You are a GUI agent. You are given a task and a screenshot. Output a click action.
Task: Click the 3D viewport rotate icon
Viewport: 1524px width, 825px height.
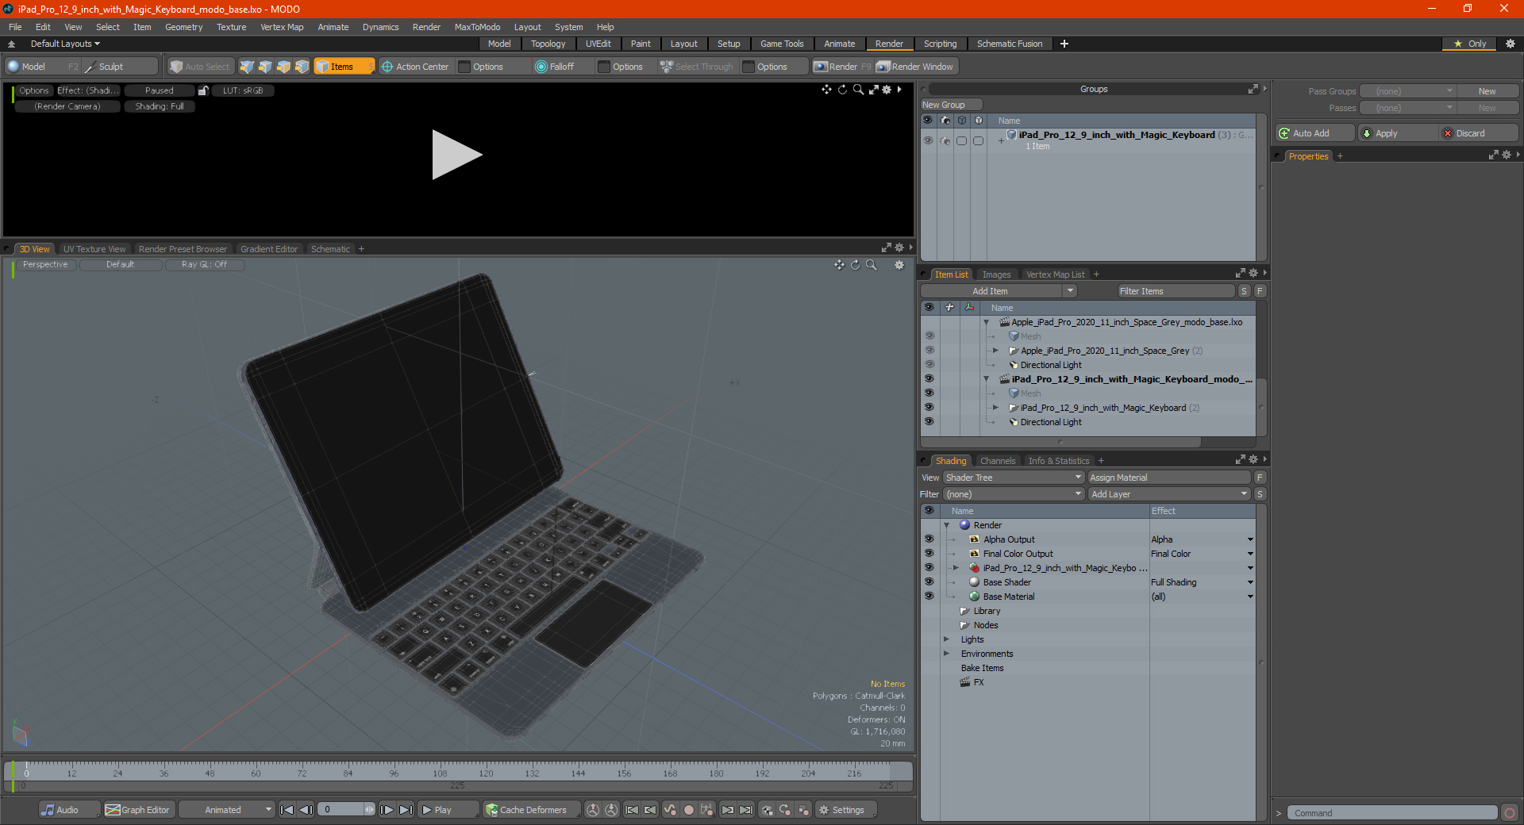856,265
